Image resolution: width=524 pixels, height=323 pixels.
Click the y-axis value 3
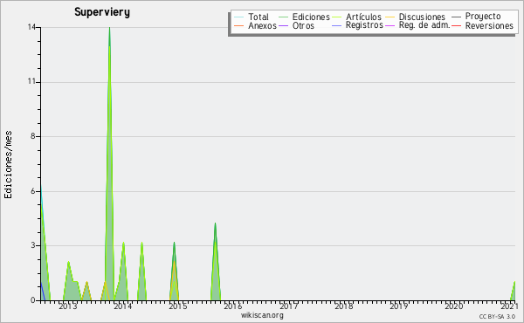pos(33,245)
